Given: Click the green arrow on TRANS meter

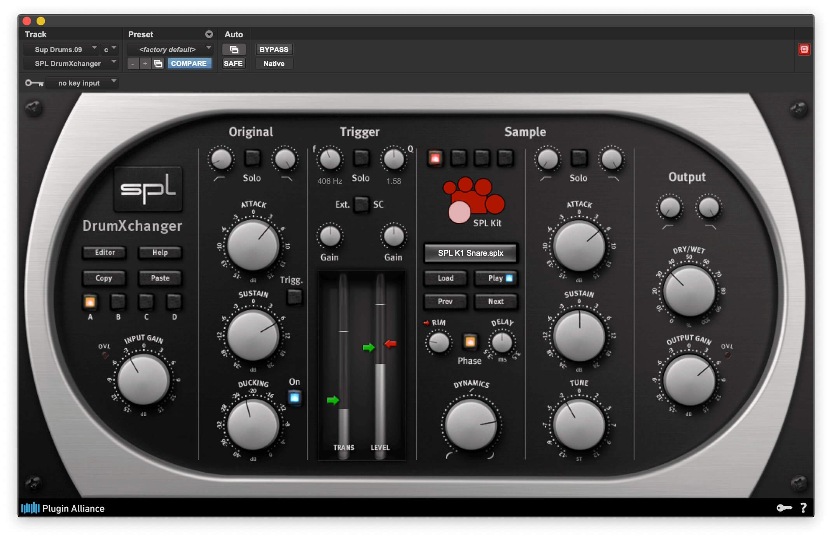Looking at the screenshot, I should pyautogui.click(x=333, y=400).
